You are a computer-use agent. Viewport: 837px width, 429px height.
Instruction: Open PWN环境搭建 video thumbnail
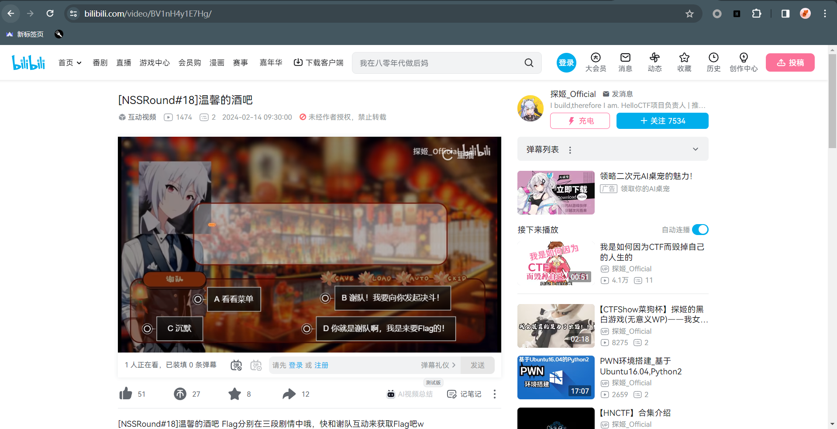tap(556, 377)
